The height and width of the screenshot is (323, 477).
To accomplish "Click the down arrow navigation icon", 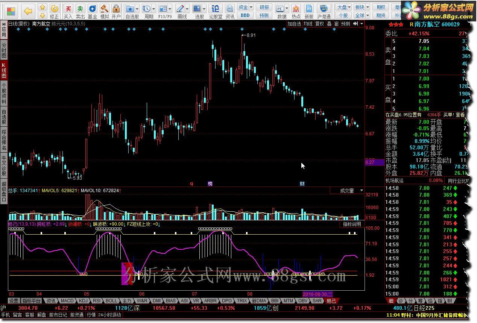I will click(x=43, y=15).
